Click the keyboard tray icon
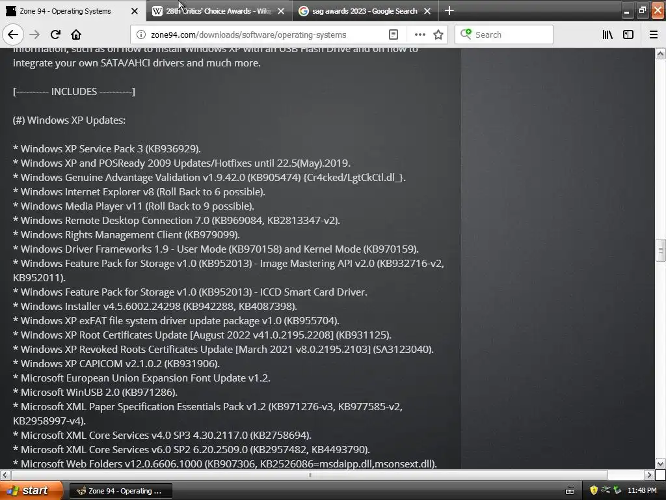 (570, 491)
